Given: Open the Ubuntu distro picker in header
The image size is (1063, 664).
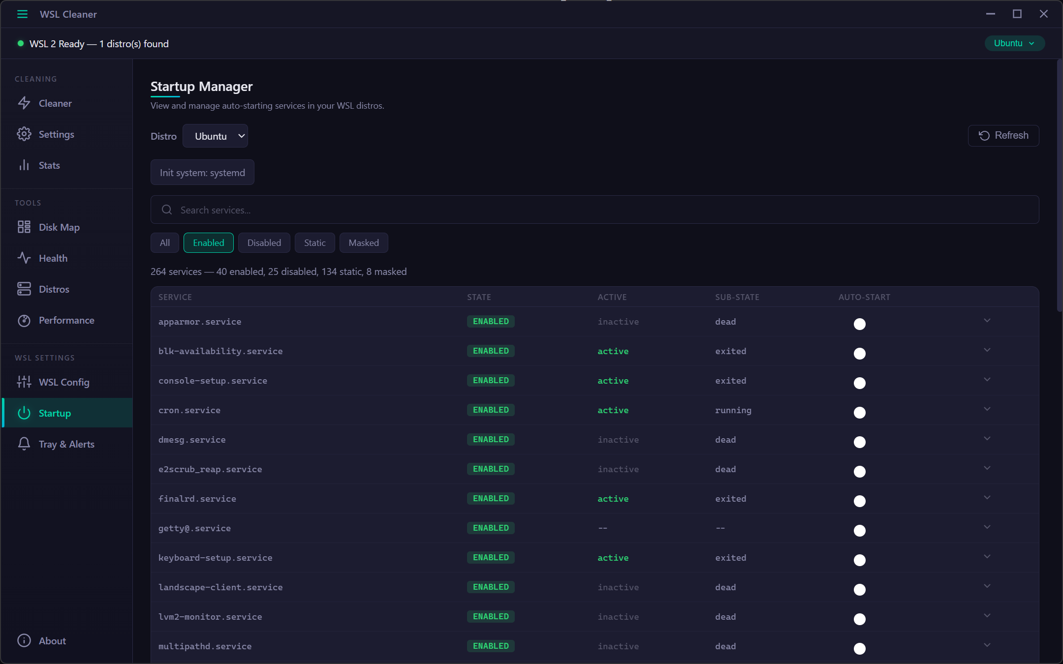Looking at the screenshot, I should [1014, 43].
